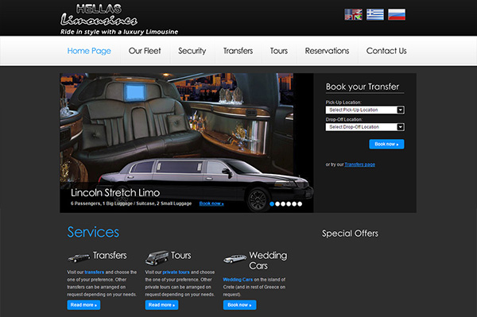477x317 pixels.
Task: Click the Special Offers heading
Action: tap(350, 234)
